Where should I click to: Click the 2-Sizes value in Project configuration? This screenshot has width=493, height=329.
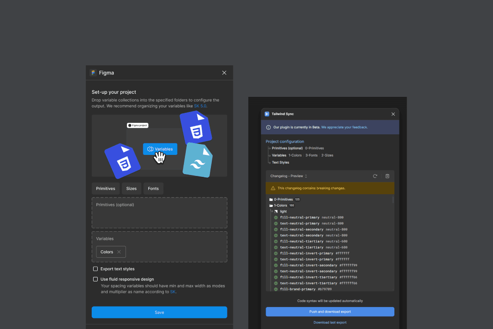[x=327, y=155]
